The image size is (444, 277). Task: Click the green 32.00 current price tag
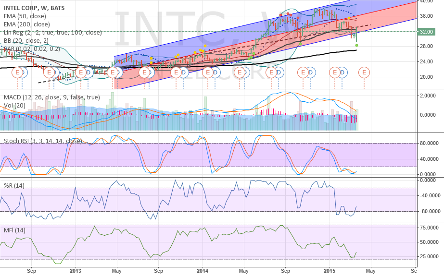pyautogui.click(x=426, y=32)
